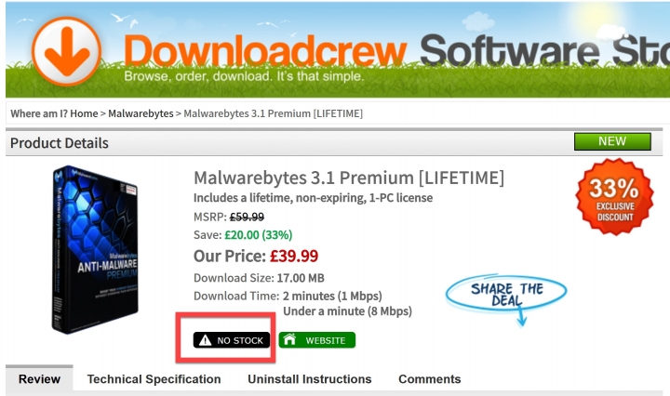Click the Our Price £39.99 text
The image size is (670, 396).
point(256,256)
